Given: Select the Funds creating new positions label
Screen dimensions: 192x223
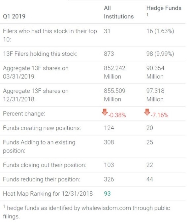Looking at the screenshot, I should (x=42, y=128).
